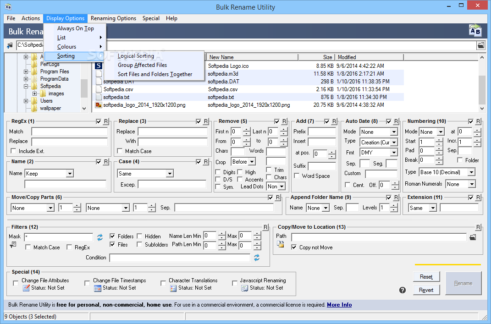This screenshot has height=324, width=491.
Task: Click the Rename button
Action: (463, 283)
